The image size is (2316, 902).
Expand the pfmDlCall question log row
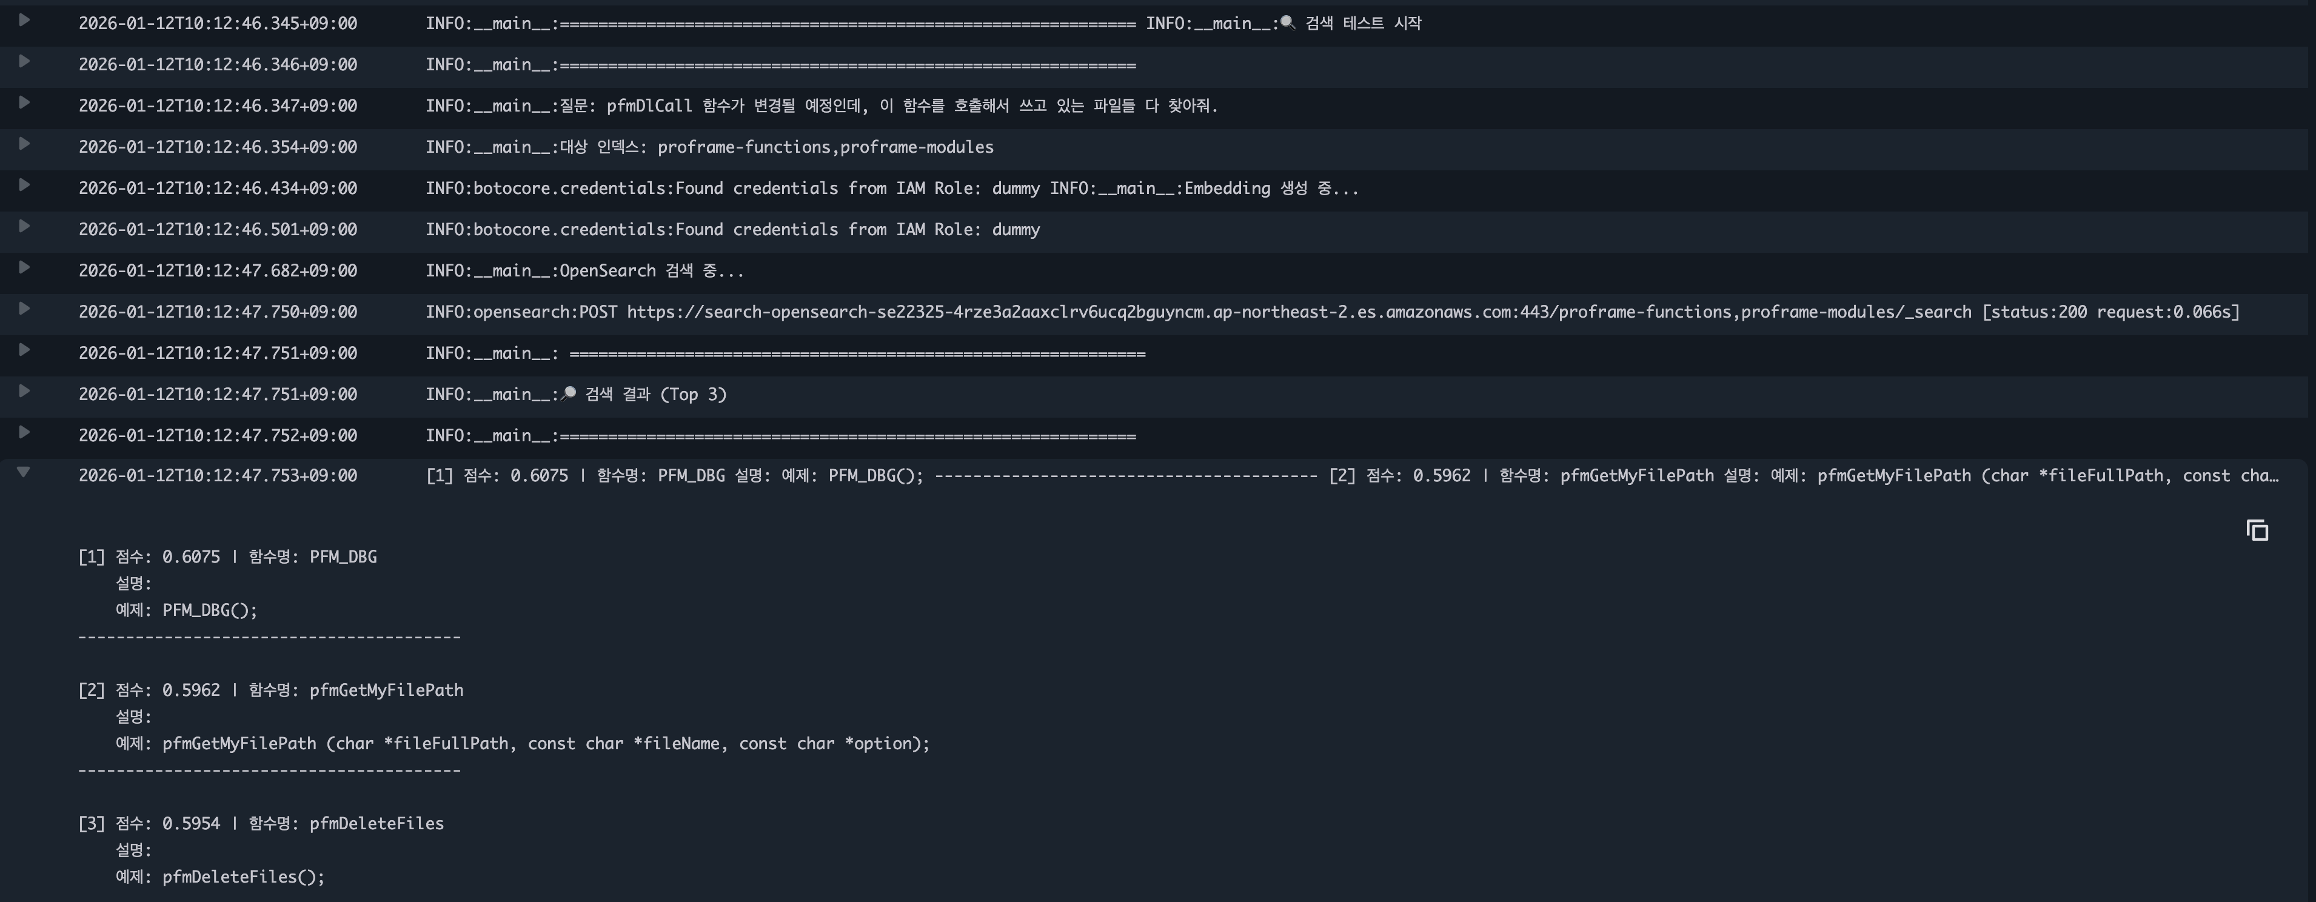click(24, 102)
